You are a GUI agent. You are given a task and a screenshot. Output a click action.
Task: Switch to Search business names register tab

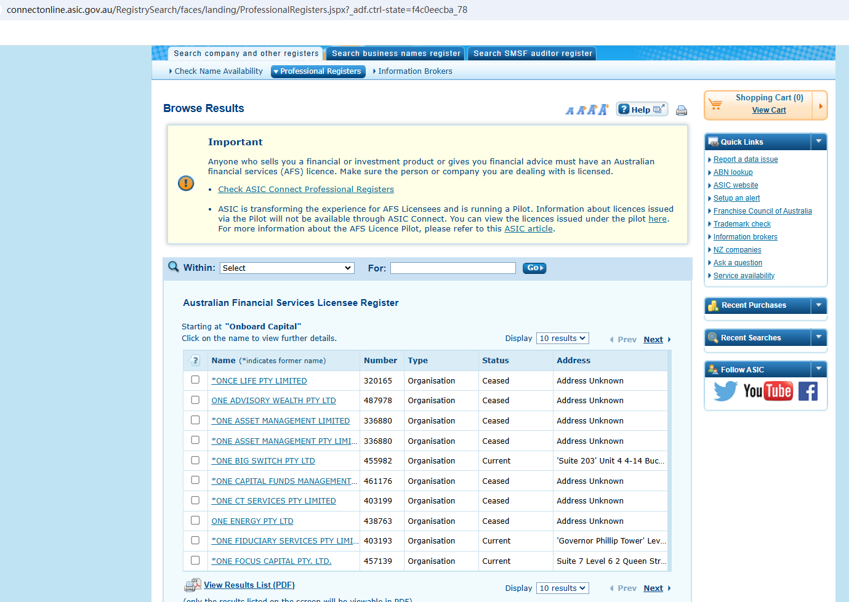[396, 54]
